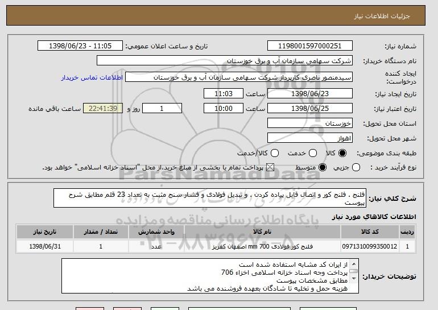Click the announcement date field 1398/06/23 - 11:05

tap(80, 46)
